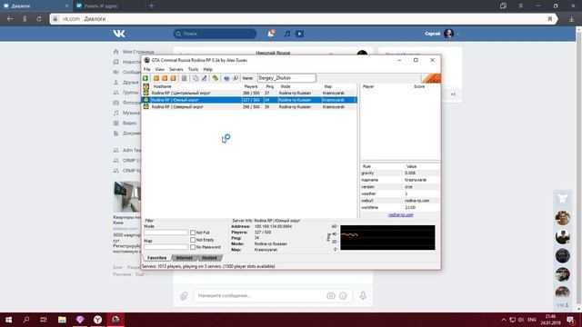The image size is (582, 327).
Task: Switch to the Favorites tab
Action: coord(156,258)
